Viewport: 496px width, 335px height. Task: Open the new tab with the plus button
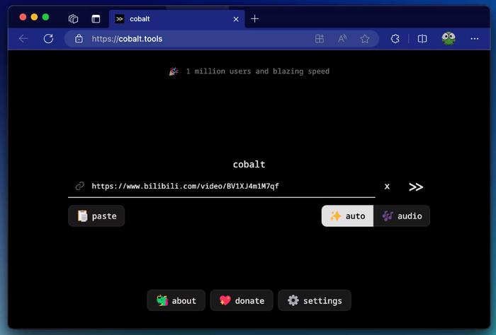[254, 19]
